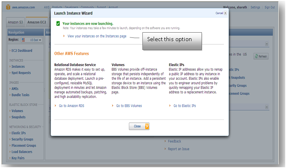Click the green launch confirmation checkmark
The width and height of the screenshot is (286, 168).
pos(58,23)
